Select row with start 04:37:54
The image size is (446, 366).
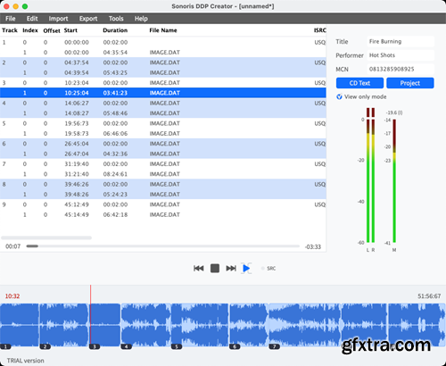tap(163, 62)
